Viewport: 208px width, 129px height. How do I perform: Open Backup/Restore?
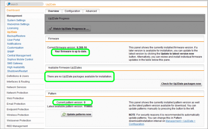pos(16,36)
